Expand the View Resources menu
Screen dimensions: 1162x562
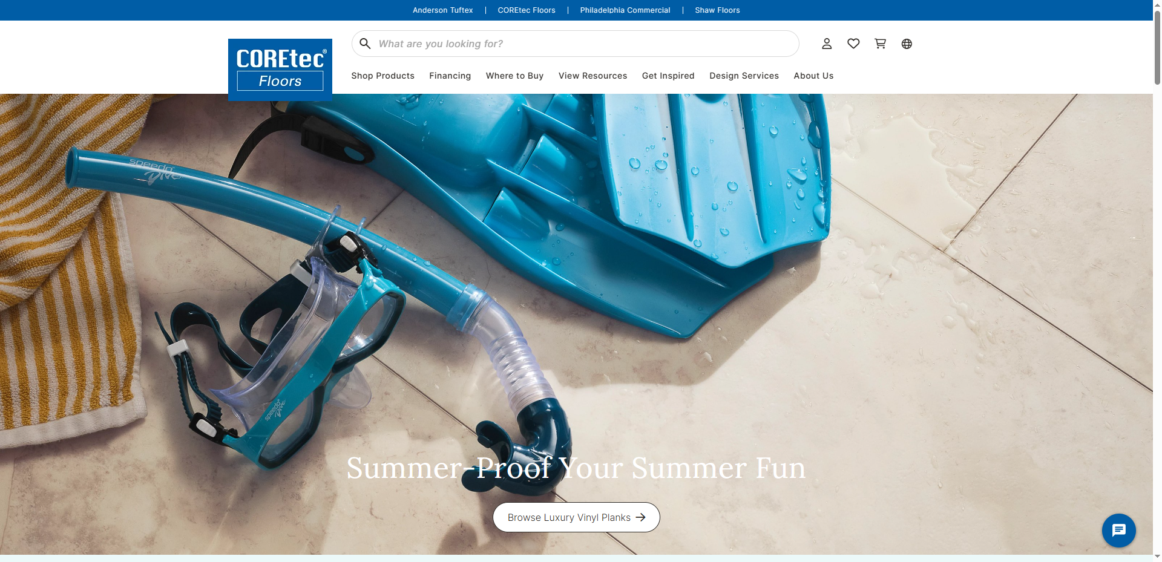592,76
